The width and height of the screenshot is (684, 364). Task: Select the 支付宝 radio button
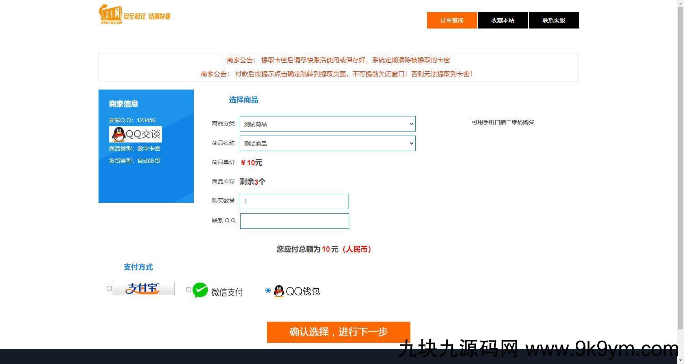point(109,289)
